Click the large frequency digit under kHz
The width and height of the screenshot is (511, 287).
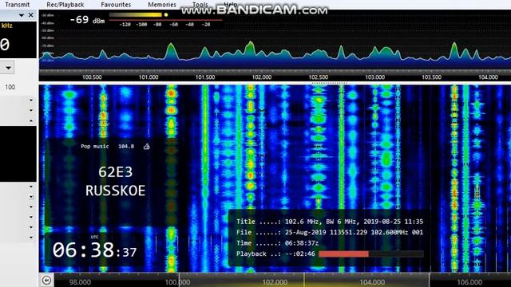[x=5, y=45]
